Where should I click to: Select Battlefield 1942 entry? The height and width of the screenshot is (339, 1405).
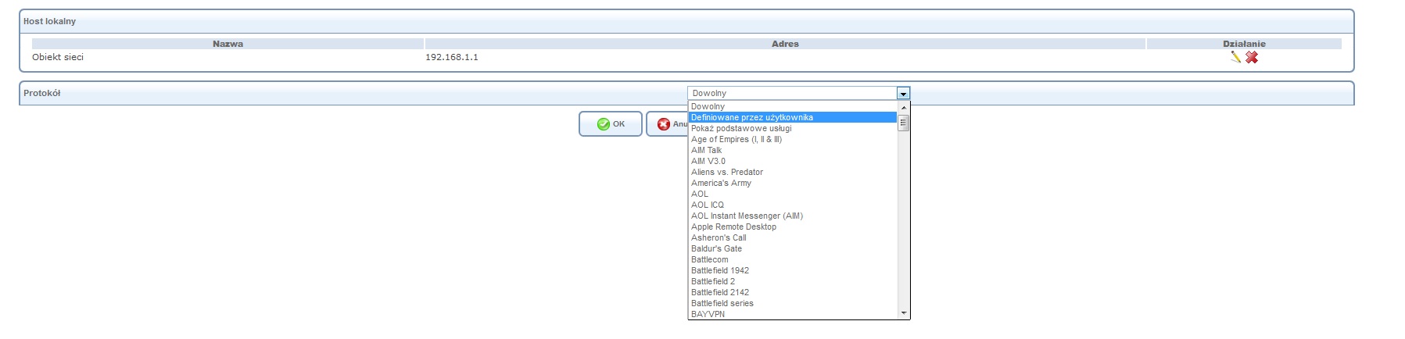(793, 270)
